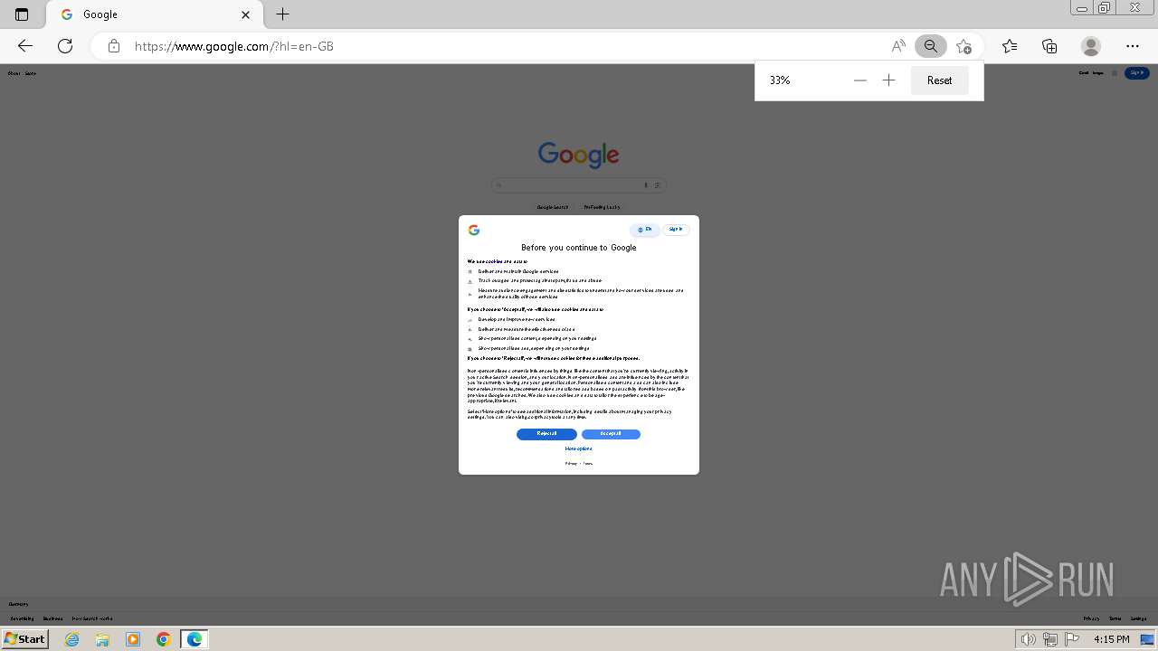Screen dimensions: 1158x651
Task: Open the media player taskbar icon
Action: pos(133,639)
